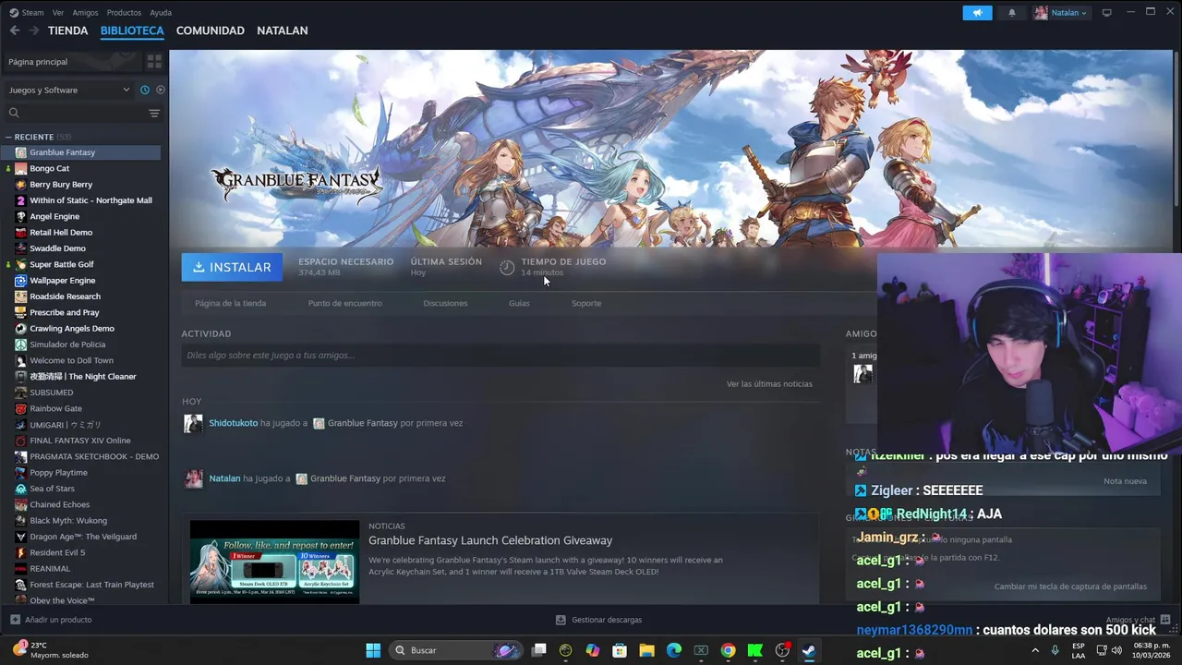
Task: Open Natalan account dropdown
Action: [x=1061, y=13]
